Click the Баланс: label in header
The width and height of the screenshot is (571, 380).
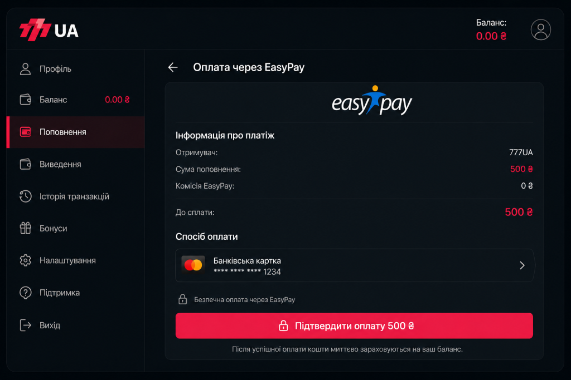(x=491, y=22)
